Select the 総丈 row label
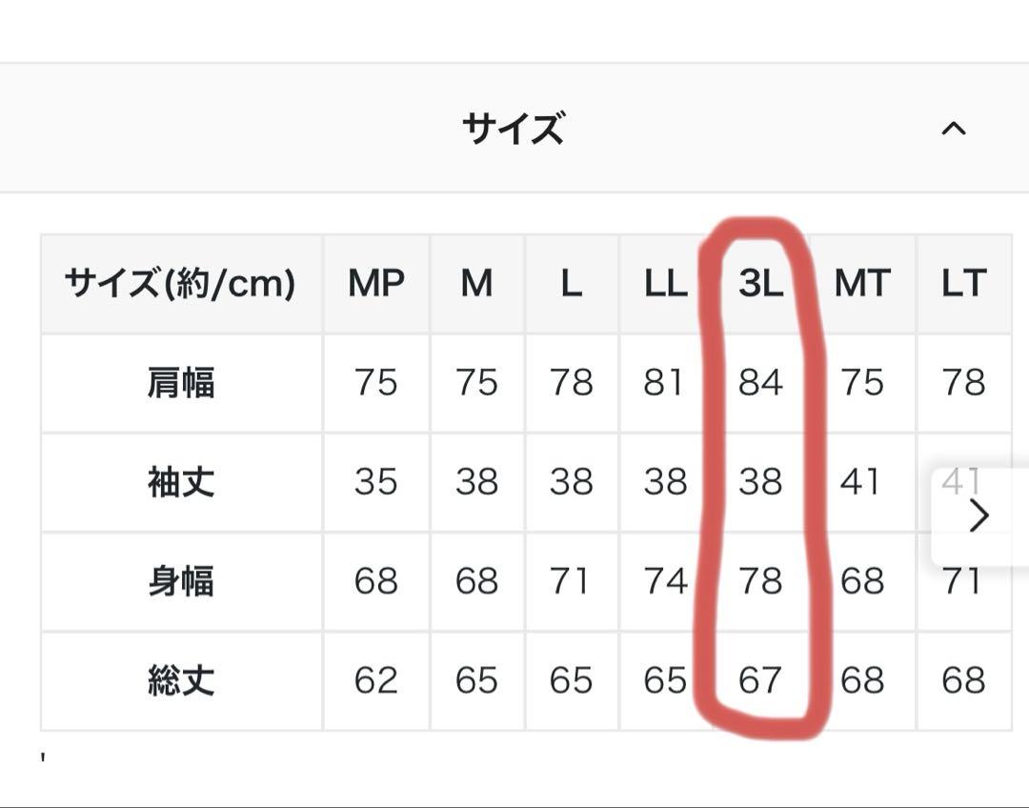The height and width of the screenshot is (808, 1029). click(x=182, y=681)
